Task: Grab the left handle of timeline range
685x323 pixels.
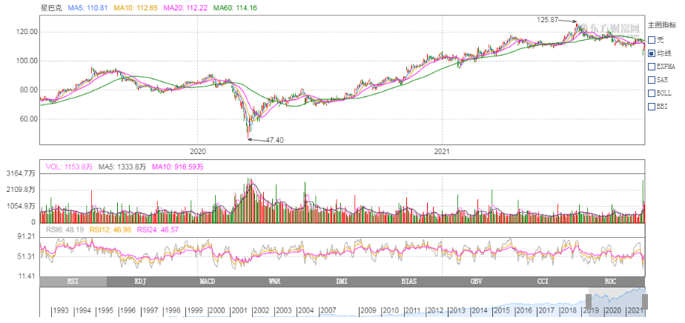Action: pos(589,302)
